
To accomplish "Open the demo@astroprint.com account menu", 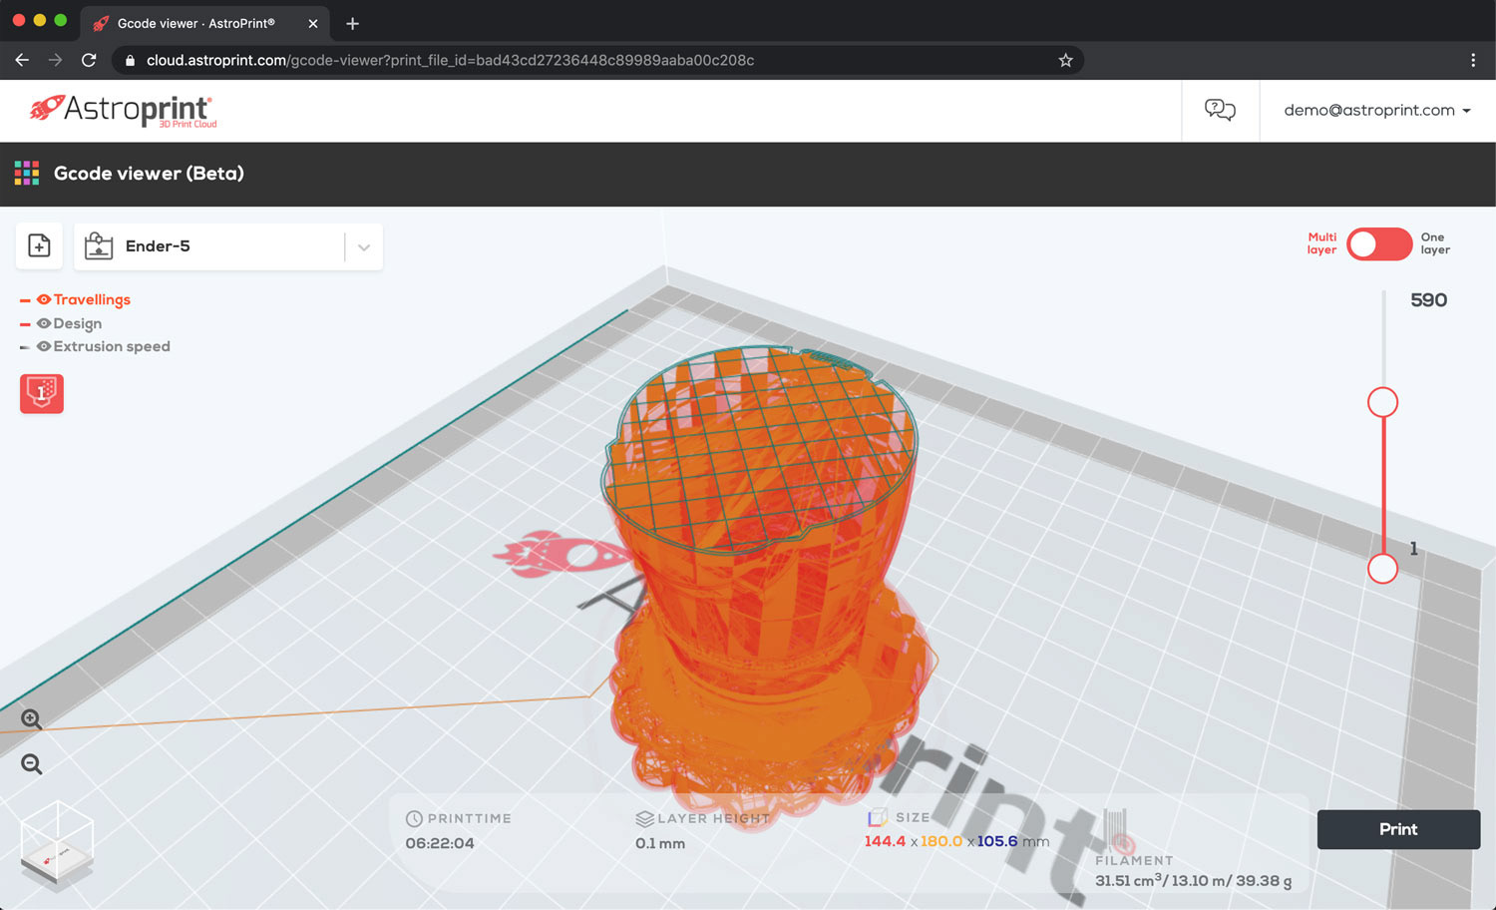I will (1377, 110).
